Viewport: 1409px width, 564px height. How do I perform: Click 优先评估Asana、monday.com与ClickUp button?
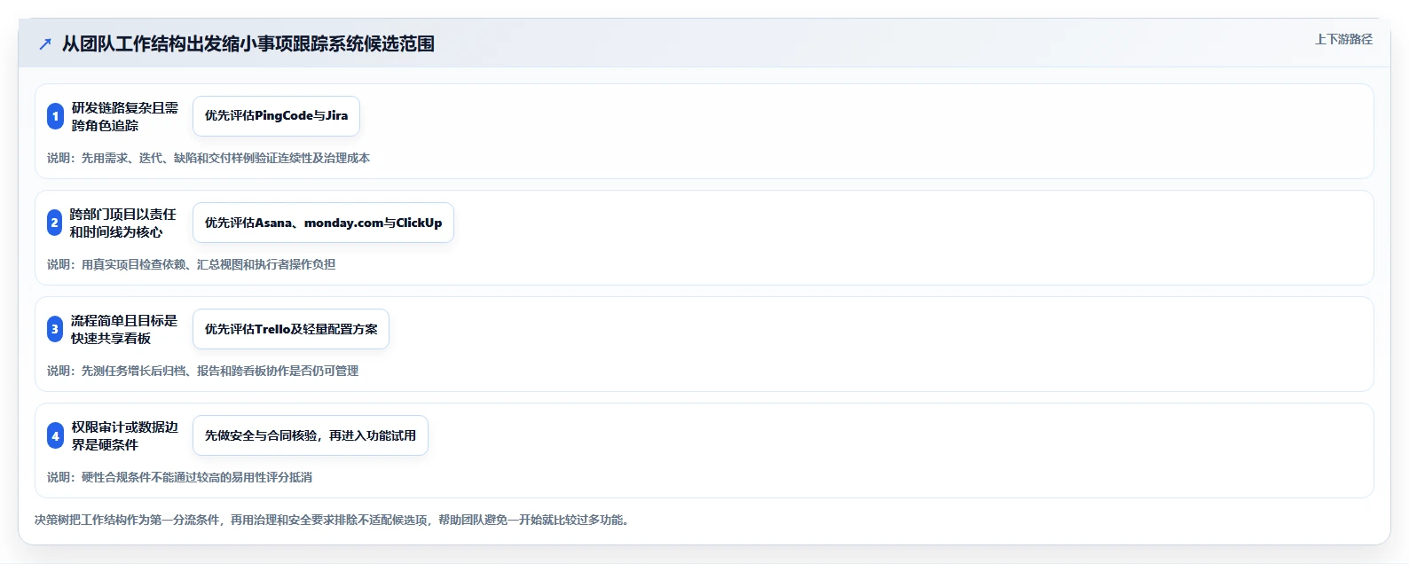click(323, 223)
